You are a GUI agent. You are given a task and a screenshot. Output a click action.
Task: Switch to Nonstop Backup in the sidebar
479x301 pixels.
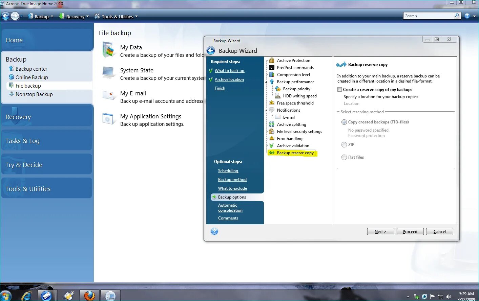click(x=34, y=94)
